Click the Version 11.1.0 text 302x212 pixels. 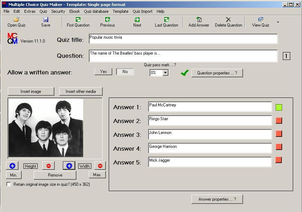coord(33,41)
